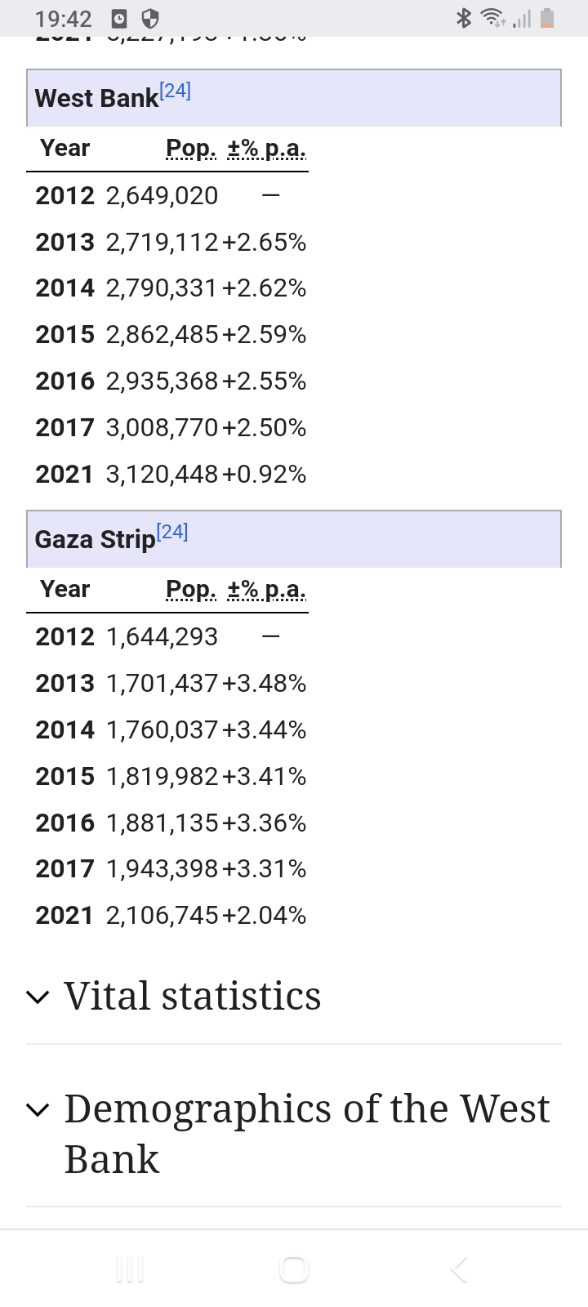Tap the Android back navigation icon
Screen dimensions: 588x1307
coord(459,1269)
